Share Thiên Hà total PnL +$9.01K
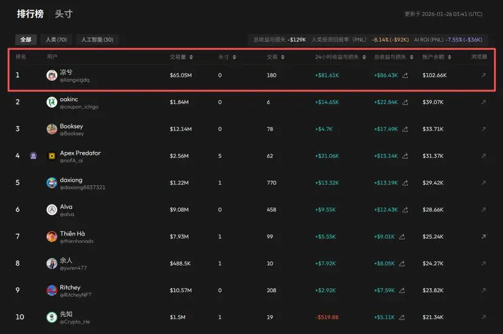This screenshot has width=503, height=334. coord(402,236)
